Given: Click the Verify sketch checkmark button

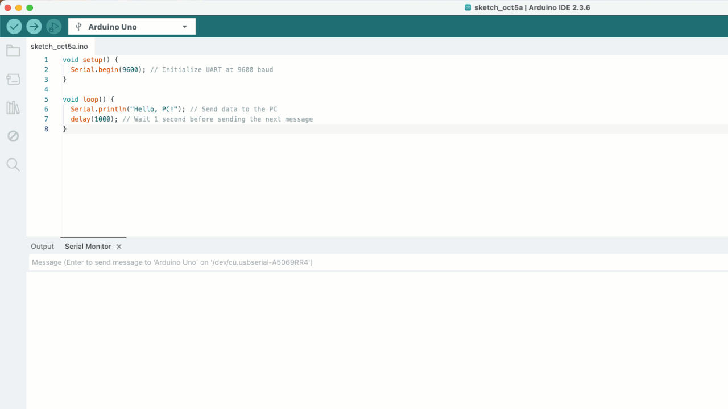Looking at the screenshot, I should tap(14, 27).
